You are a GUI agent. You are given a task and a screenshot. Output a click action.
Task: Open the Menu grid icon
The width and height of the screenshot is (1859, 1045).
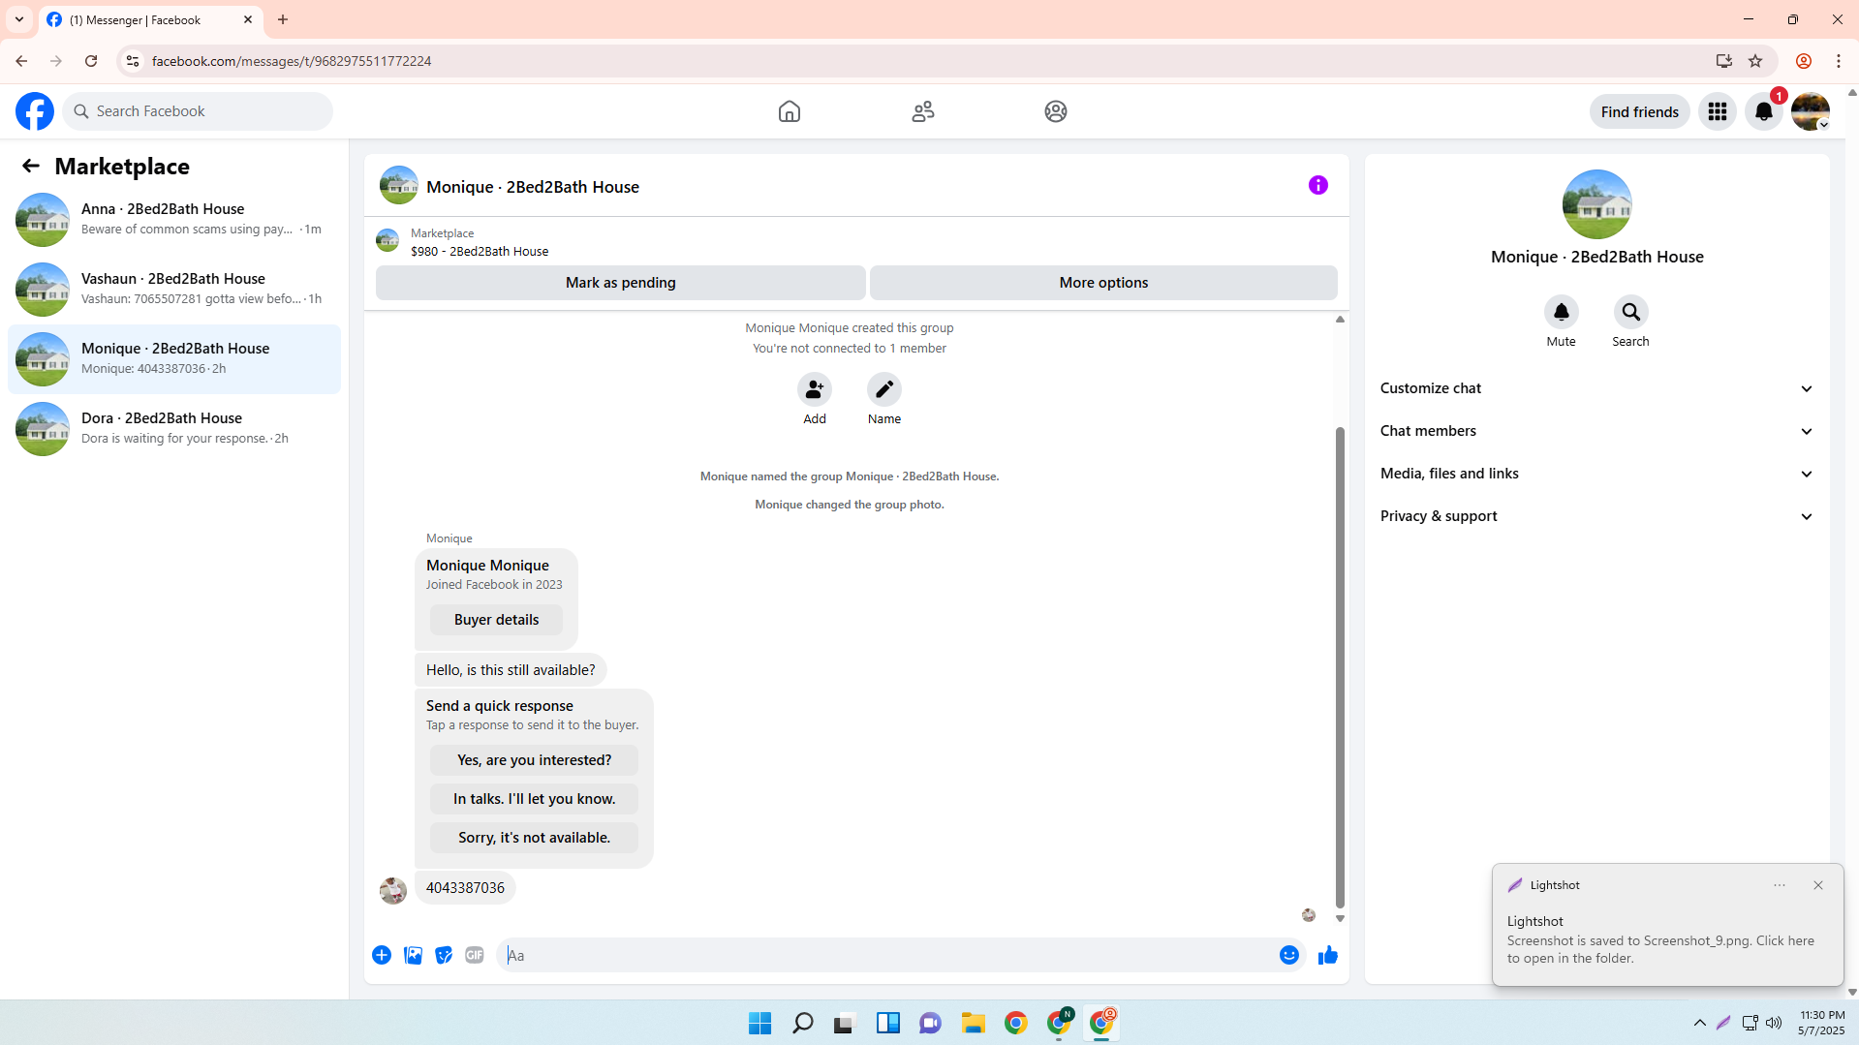1718,111
